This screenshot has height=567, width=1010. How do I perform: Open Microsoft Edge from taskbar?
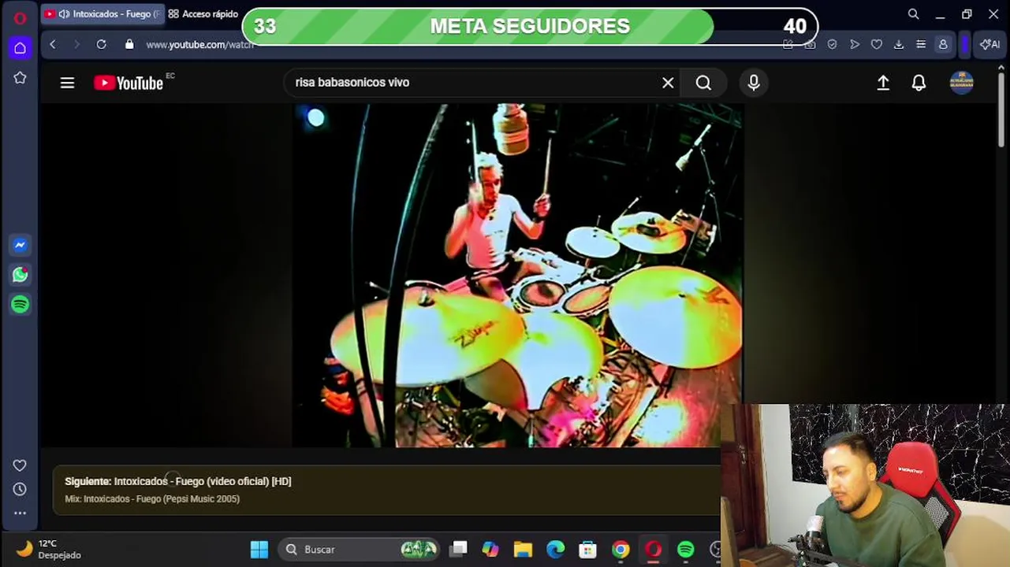[556, 550]
